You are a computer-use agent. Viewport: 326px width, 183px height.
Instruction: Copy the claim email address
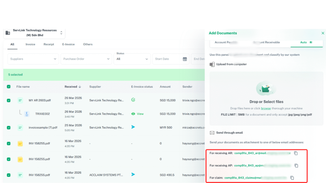[292, 178]
